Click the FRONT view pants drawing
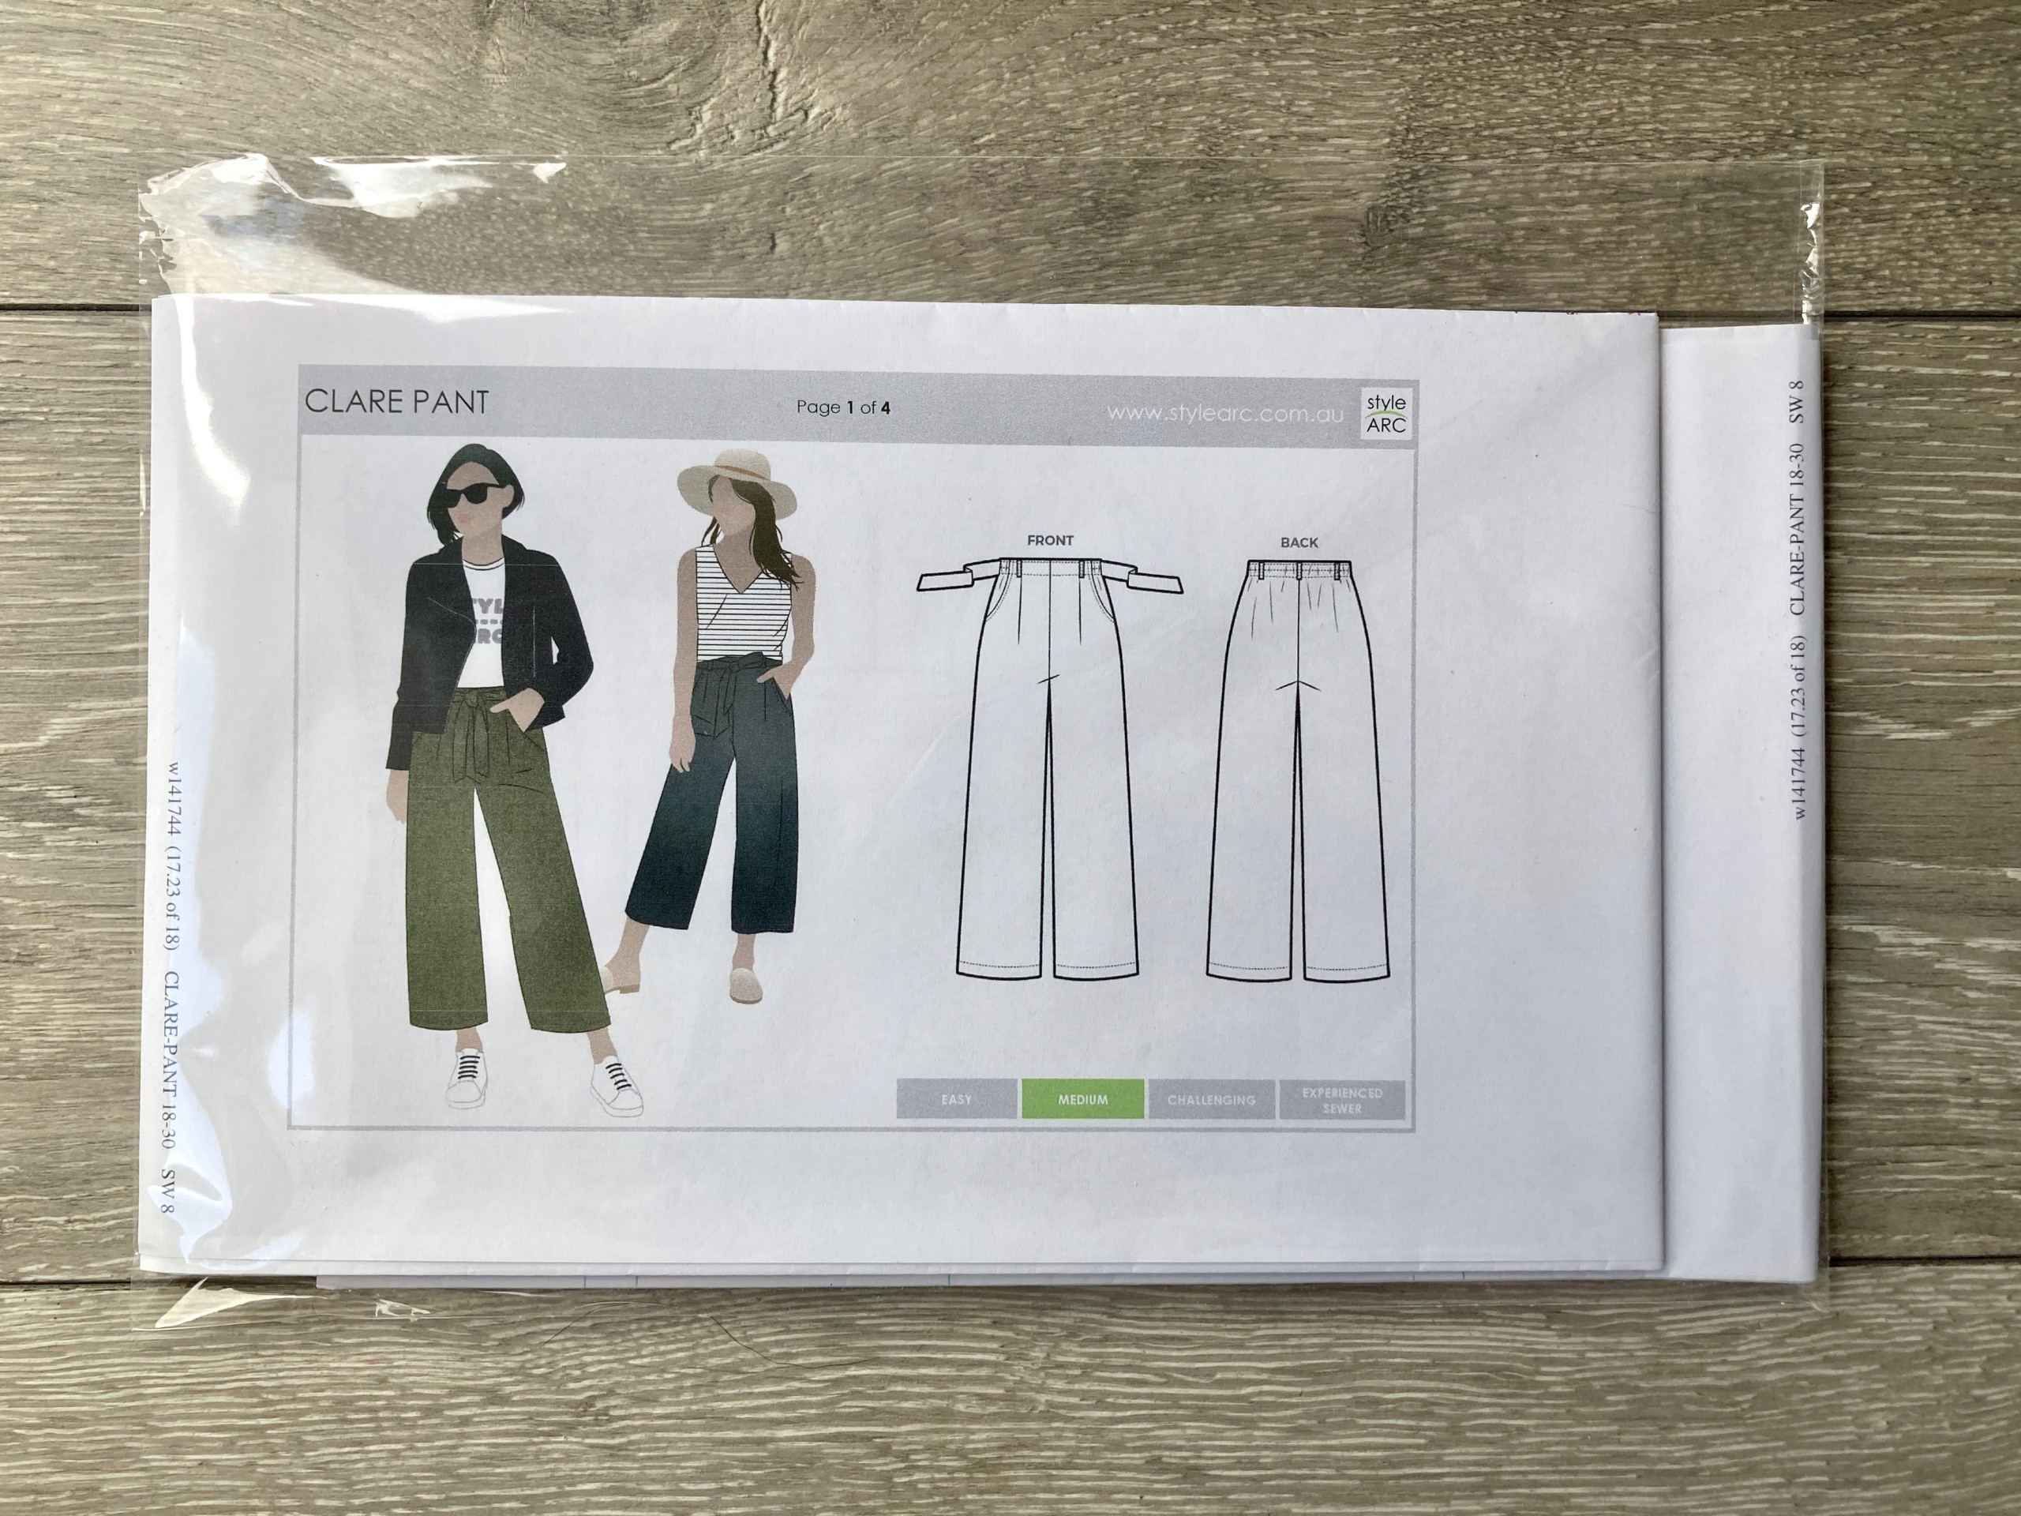Viewport: 2021px width, 1516px height. coord(1050,777)
